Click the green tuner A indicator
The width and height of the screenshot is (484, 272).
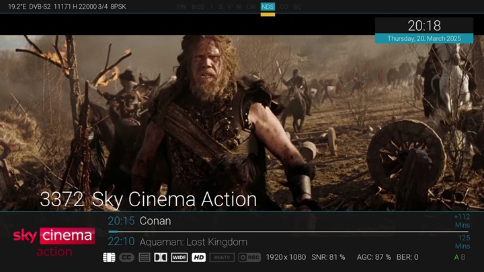pyautogui.click(x=456, y=257)
